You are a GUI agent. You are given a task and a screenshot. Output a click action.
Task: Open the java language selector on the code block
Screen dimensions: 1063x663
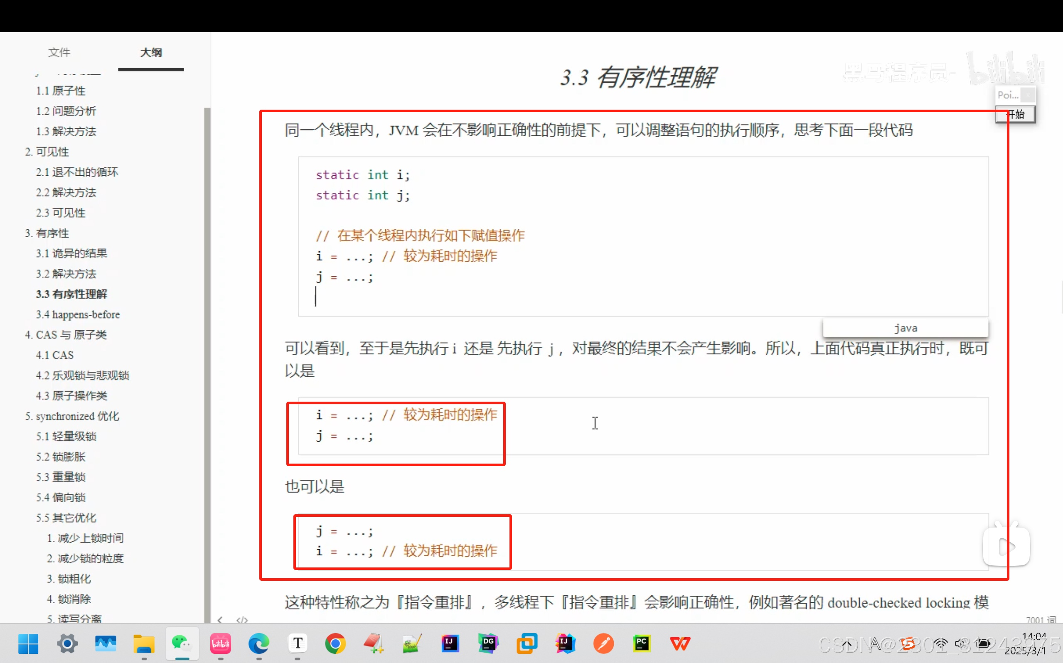click(905, 327)
